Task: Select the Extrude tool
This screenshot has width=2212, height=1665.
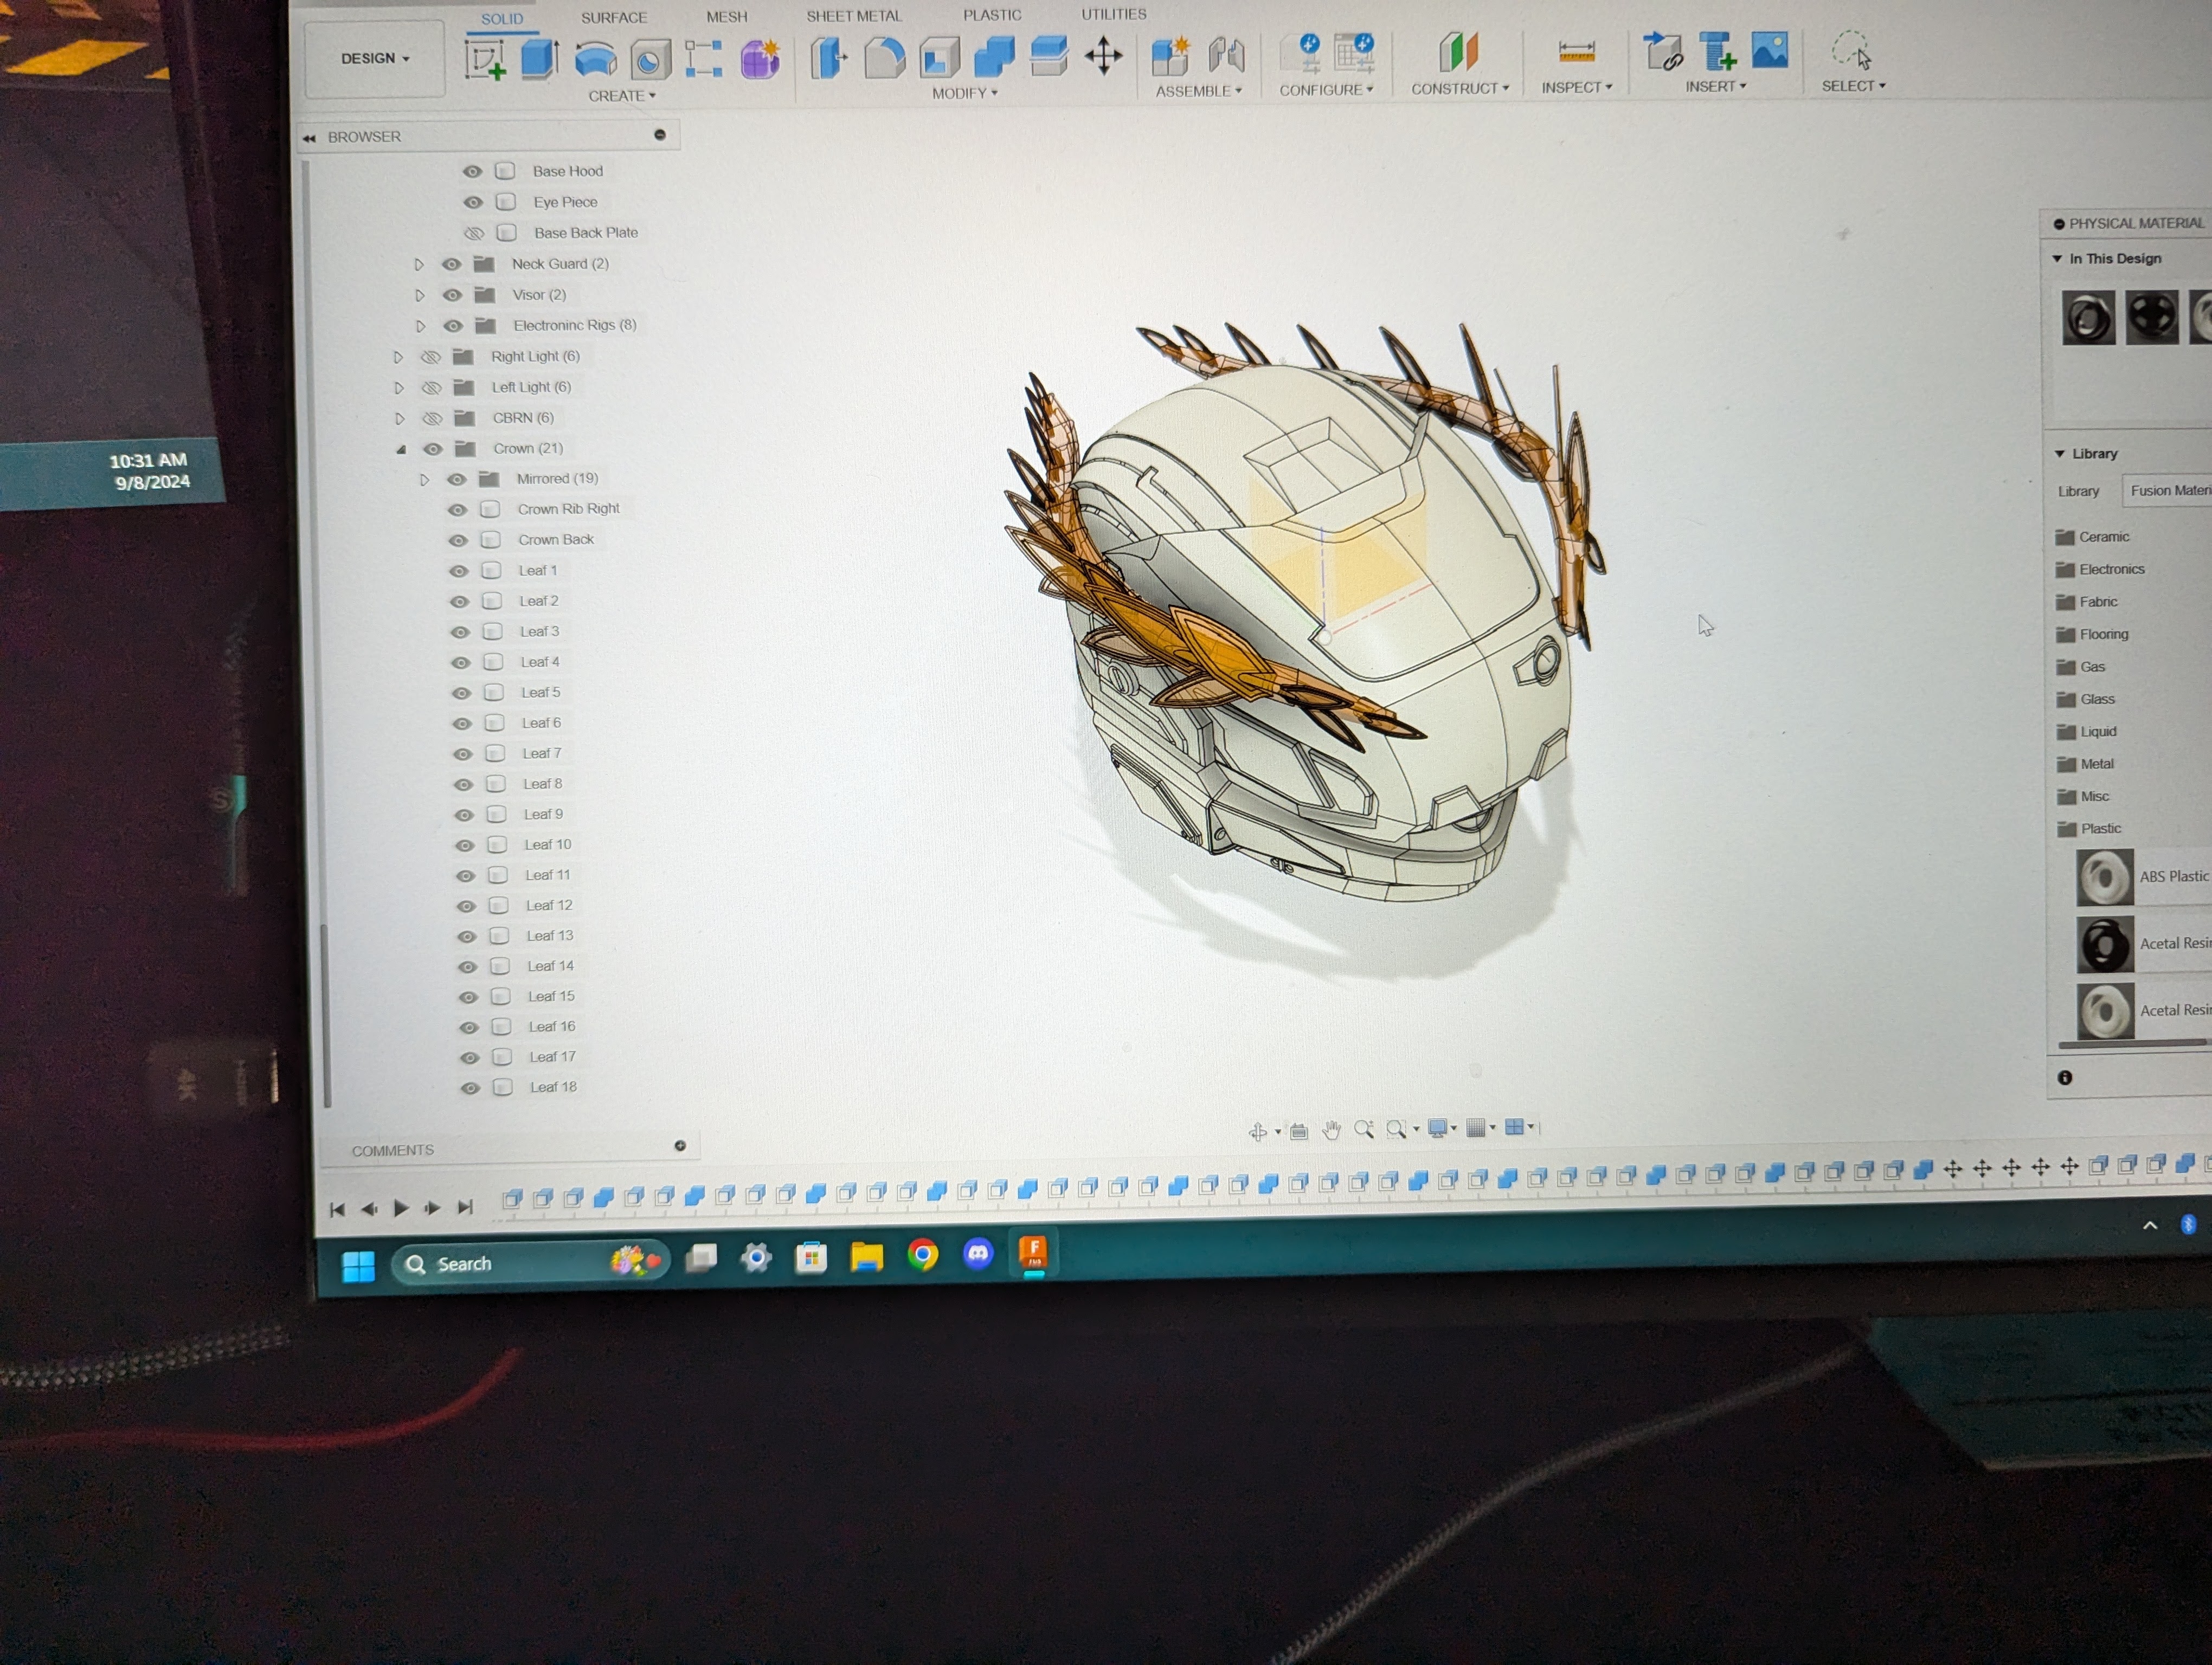Action: pos(539,59)
